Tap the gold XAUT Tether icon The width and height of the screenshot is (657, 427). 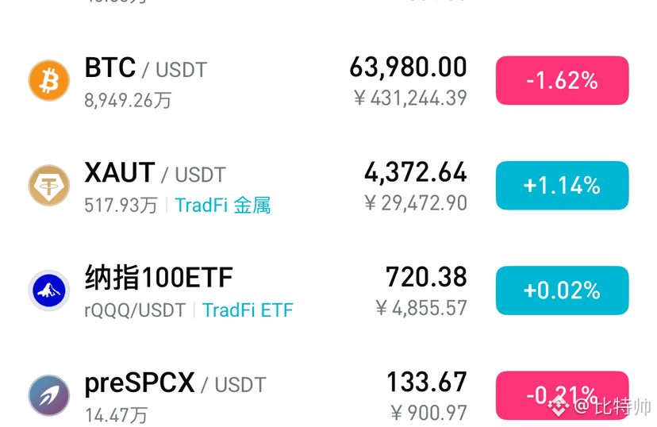coord(49,185)
